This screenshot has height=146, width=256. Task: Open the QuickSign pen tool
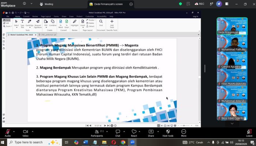pyautogui.click(x=30, y=23)
